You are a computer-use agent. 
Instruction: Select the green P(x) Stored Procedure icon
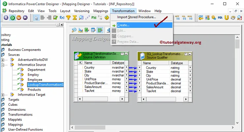tap(94, 18)
